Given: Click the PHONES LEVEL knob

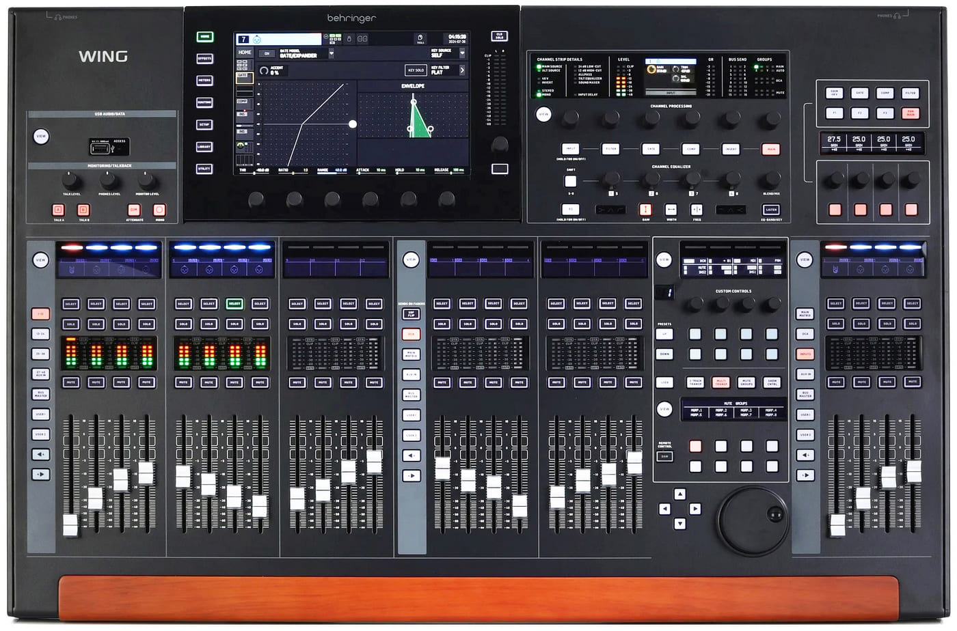Looking at the screenshot, I should click(x=109, y=181).
